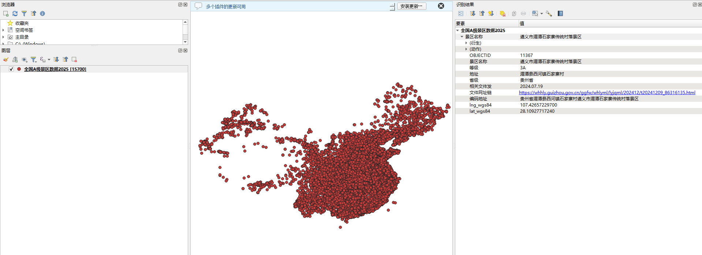Click Filter Legend by Expression epsilon icon
This screenshot has height=255, width=702.
pos(43,59)
